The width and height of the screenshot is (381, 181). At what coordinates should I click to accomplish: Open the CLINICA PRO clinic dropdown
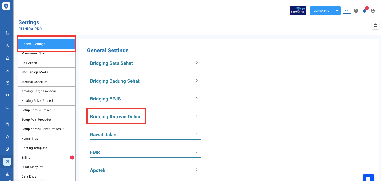[x=325, y=11]
